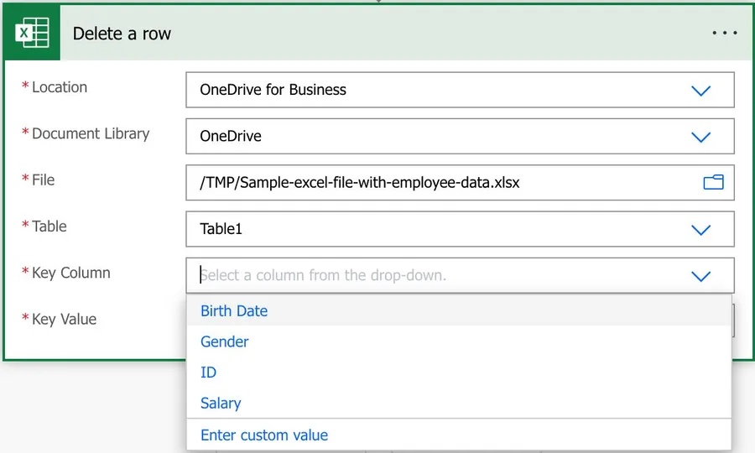Click the Excel connector icon
Image resolution: width=755 pixels, height=453 pixels.
(32, 34)
